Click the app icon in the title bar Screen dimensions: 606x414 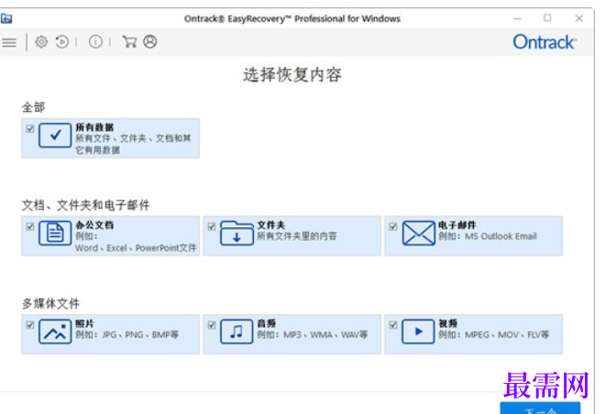(6, 18)
